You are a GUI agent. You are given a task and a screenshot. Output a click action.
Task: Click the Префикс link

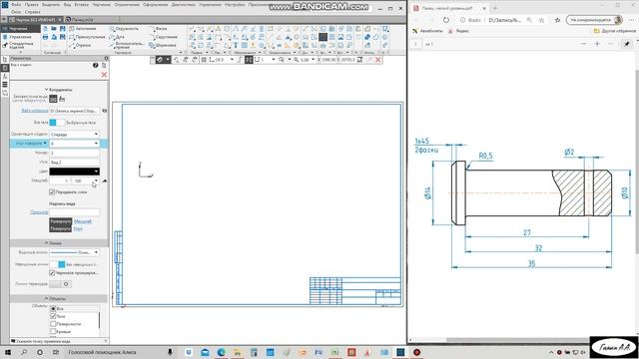[x=39, y=212]
